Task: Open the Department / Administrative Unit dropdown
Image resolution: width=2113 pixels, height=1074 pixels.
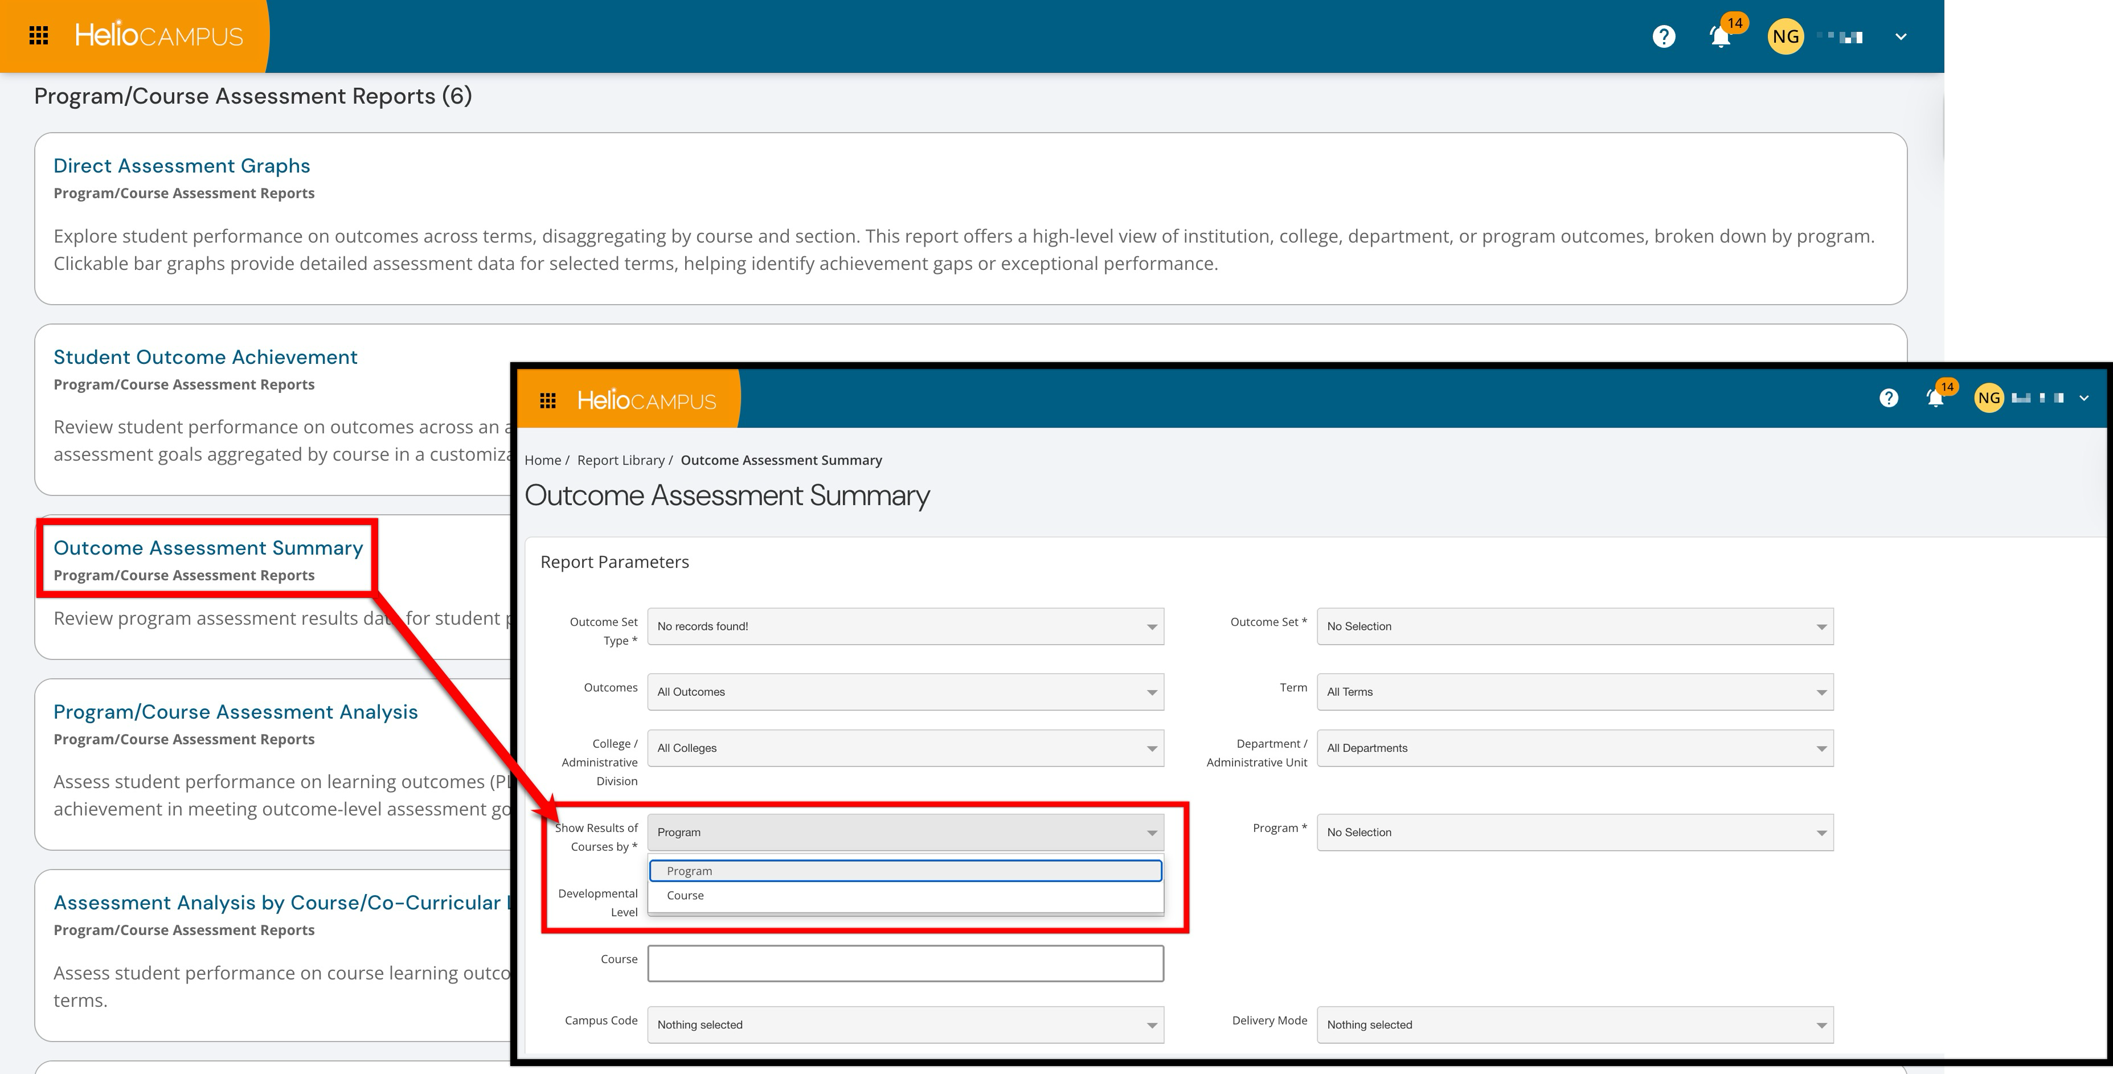Action: [x=1575, y=748]
